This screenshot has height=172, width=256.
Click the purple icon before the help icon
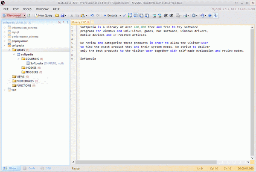[202, 15]
